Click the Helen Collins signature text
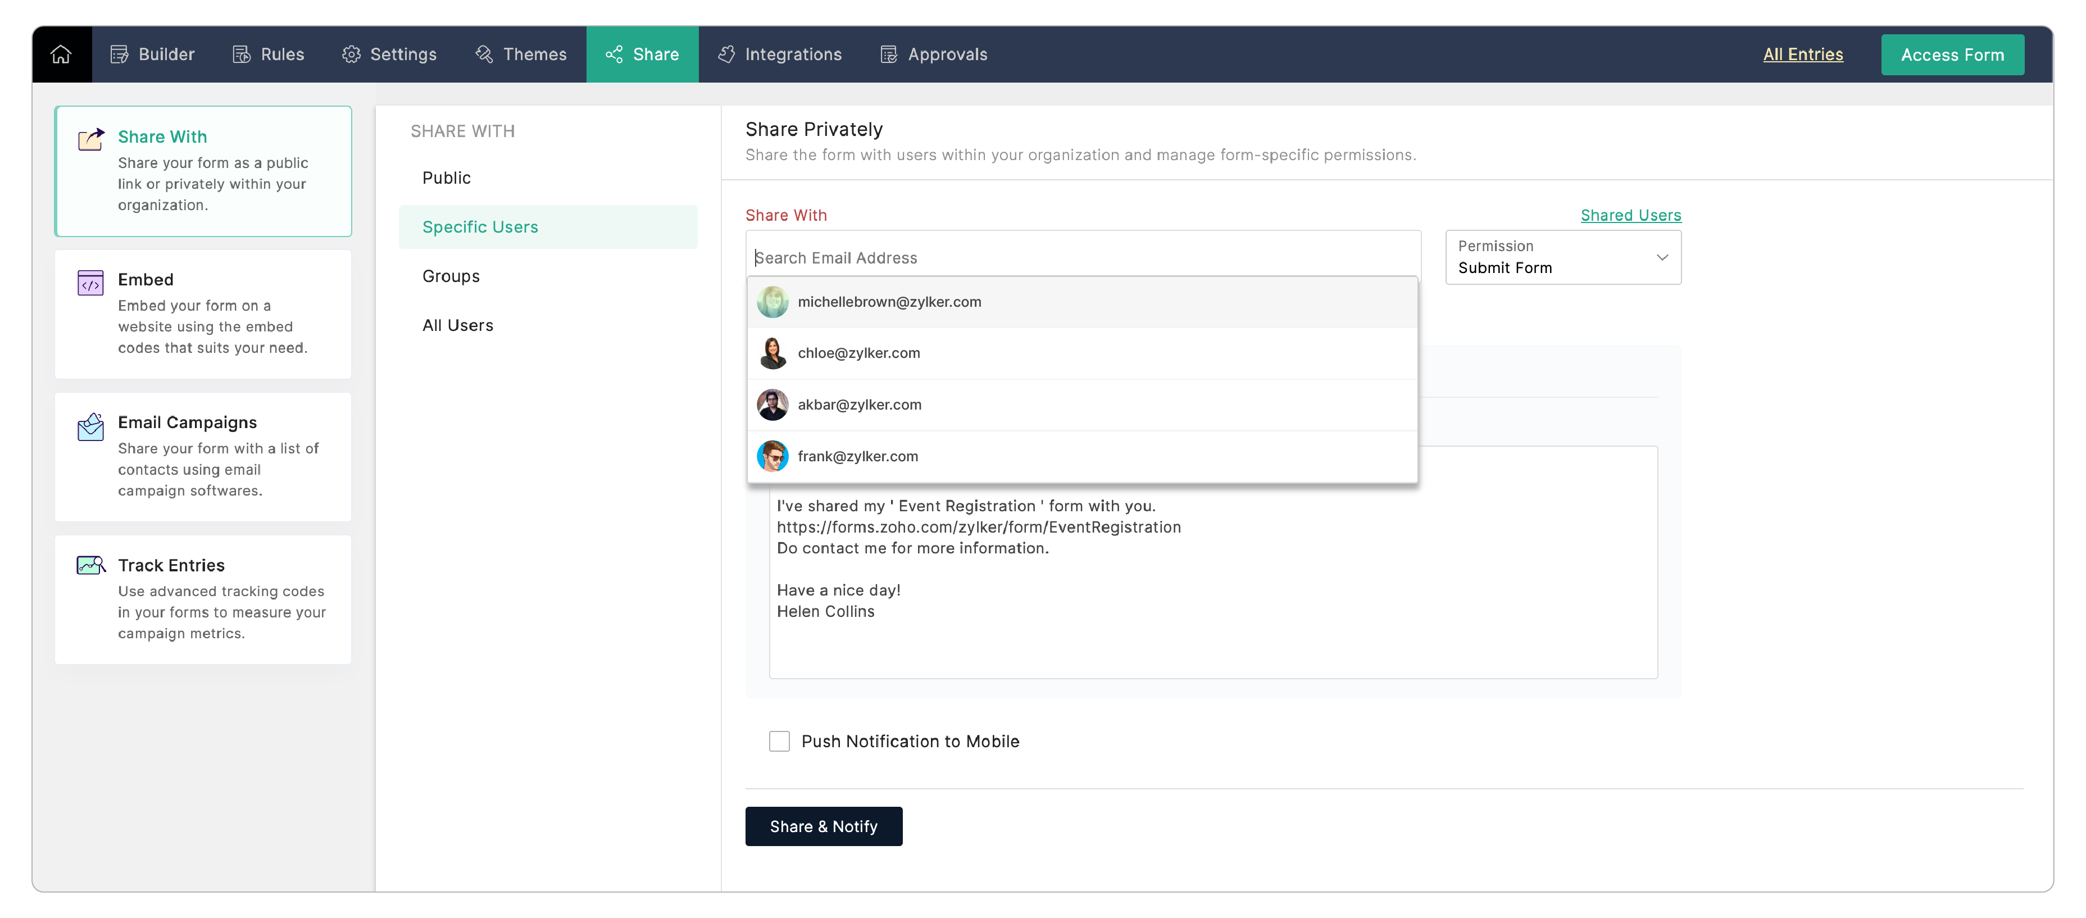Screen dimensions: 2086x918 tap(825, 611)
